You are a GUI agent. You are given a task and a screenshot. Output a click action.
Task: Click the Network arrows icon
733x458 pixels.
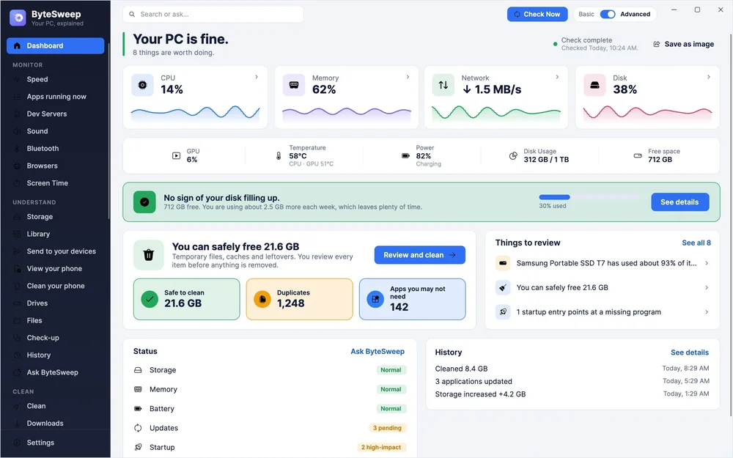point(443,85)
